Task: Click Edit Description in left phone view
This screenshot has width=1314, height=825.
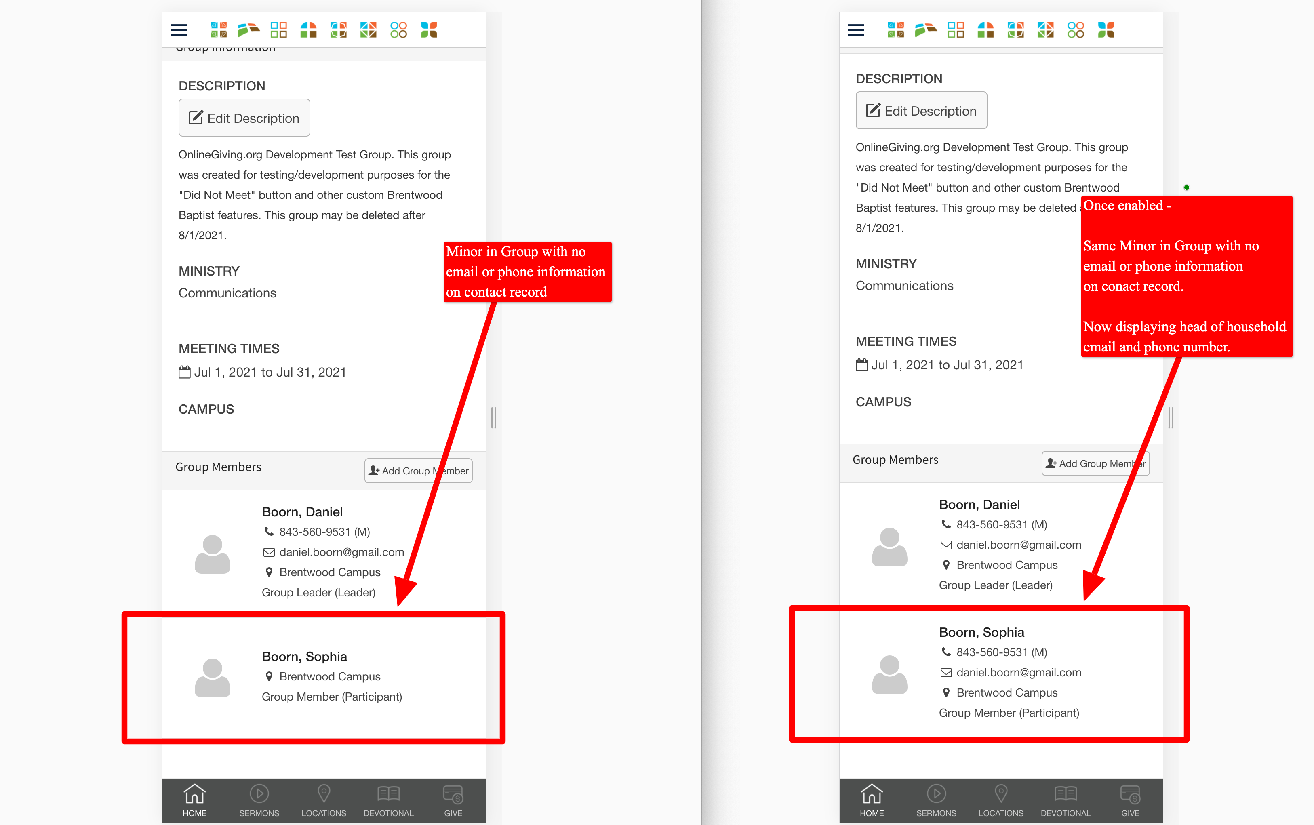Action: pyautogui.click(x=244, y=118)
